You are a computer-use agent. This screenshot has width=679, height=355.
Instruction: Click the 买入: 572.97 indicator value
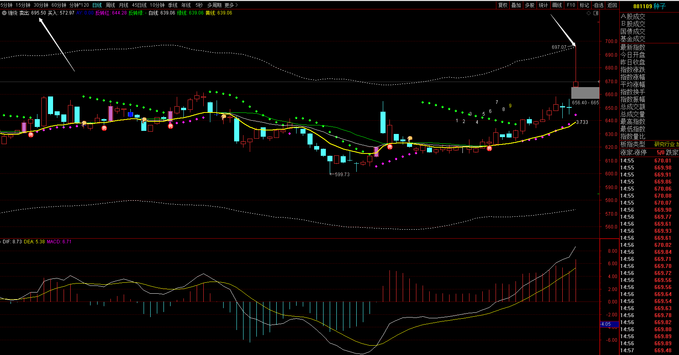click(x=61, y=13)
